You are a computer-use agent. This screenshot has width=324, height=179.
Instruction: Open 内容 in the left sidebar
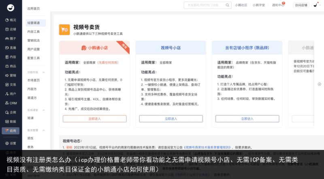tap(11, 57)
